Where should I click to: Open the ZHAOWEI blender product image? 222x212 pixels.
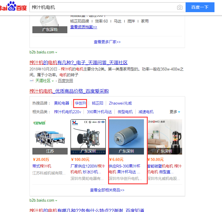pos(165,137)
